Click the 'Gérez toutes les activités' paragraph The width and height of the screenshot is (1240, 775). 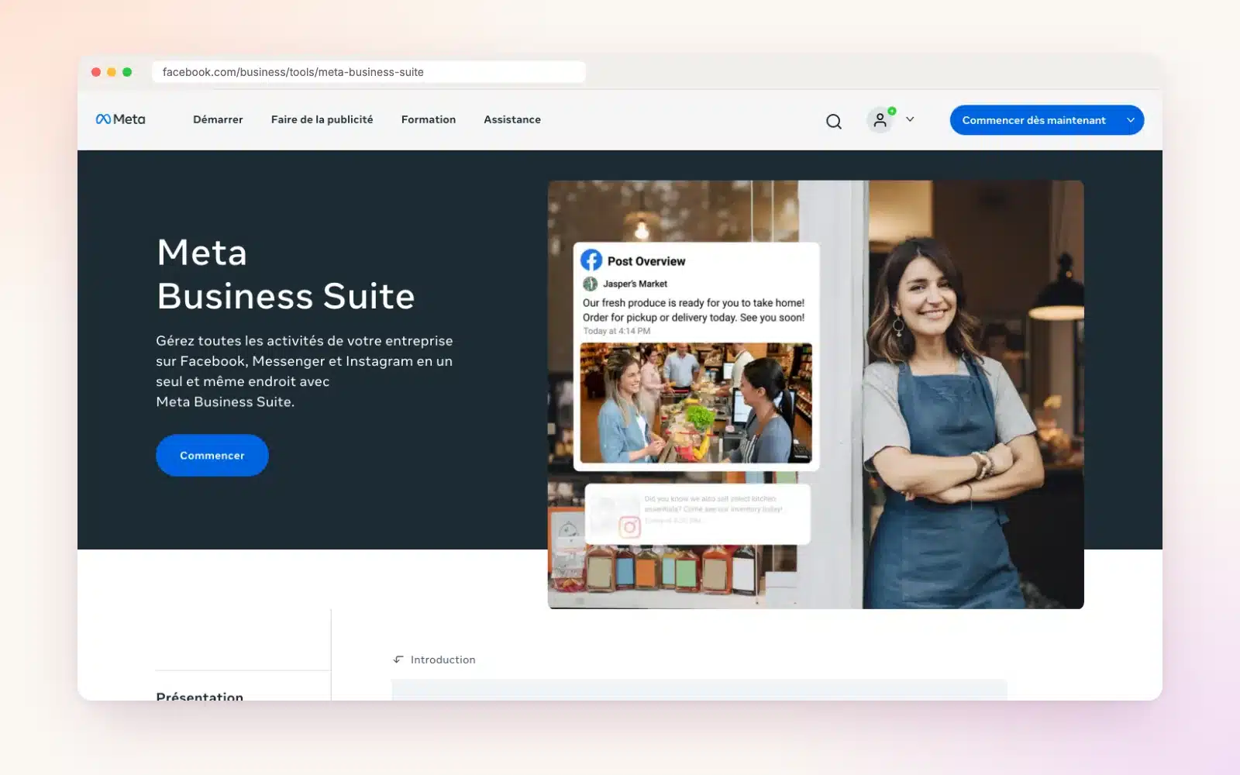[x=305, y=371]
